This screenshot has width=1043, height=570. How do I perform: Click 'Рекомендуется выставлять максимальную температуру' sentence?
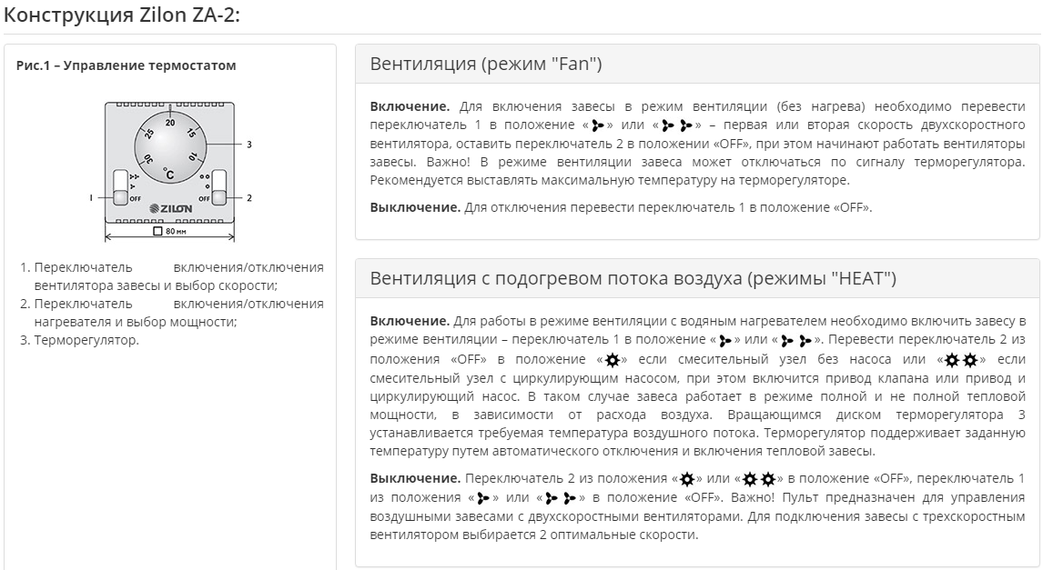[610, 180]
